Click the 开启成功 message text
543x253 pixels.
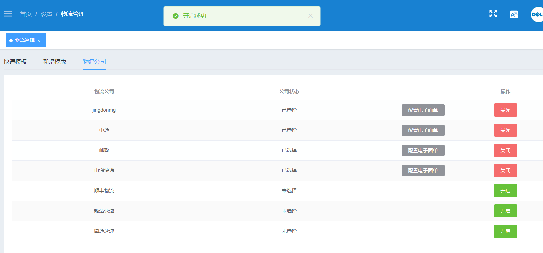click(195, 16)
